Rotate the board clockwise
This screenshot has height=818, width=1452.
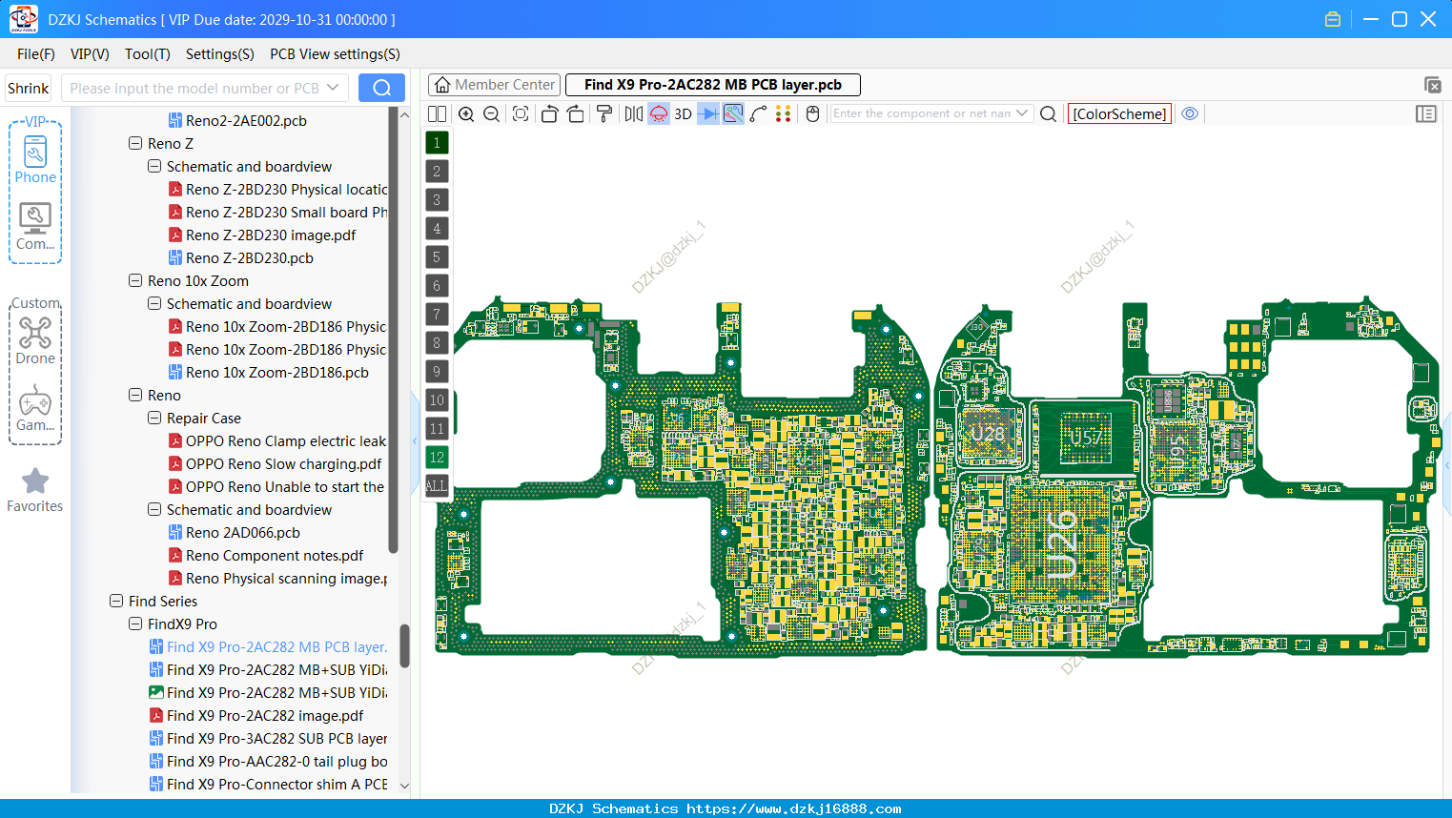point(576,113)
